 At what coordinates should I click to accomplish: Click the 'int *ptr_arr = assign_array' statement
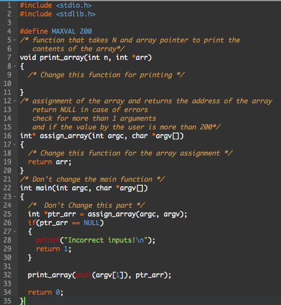tap(107, 214)
